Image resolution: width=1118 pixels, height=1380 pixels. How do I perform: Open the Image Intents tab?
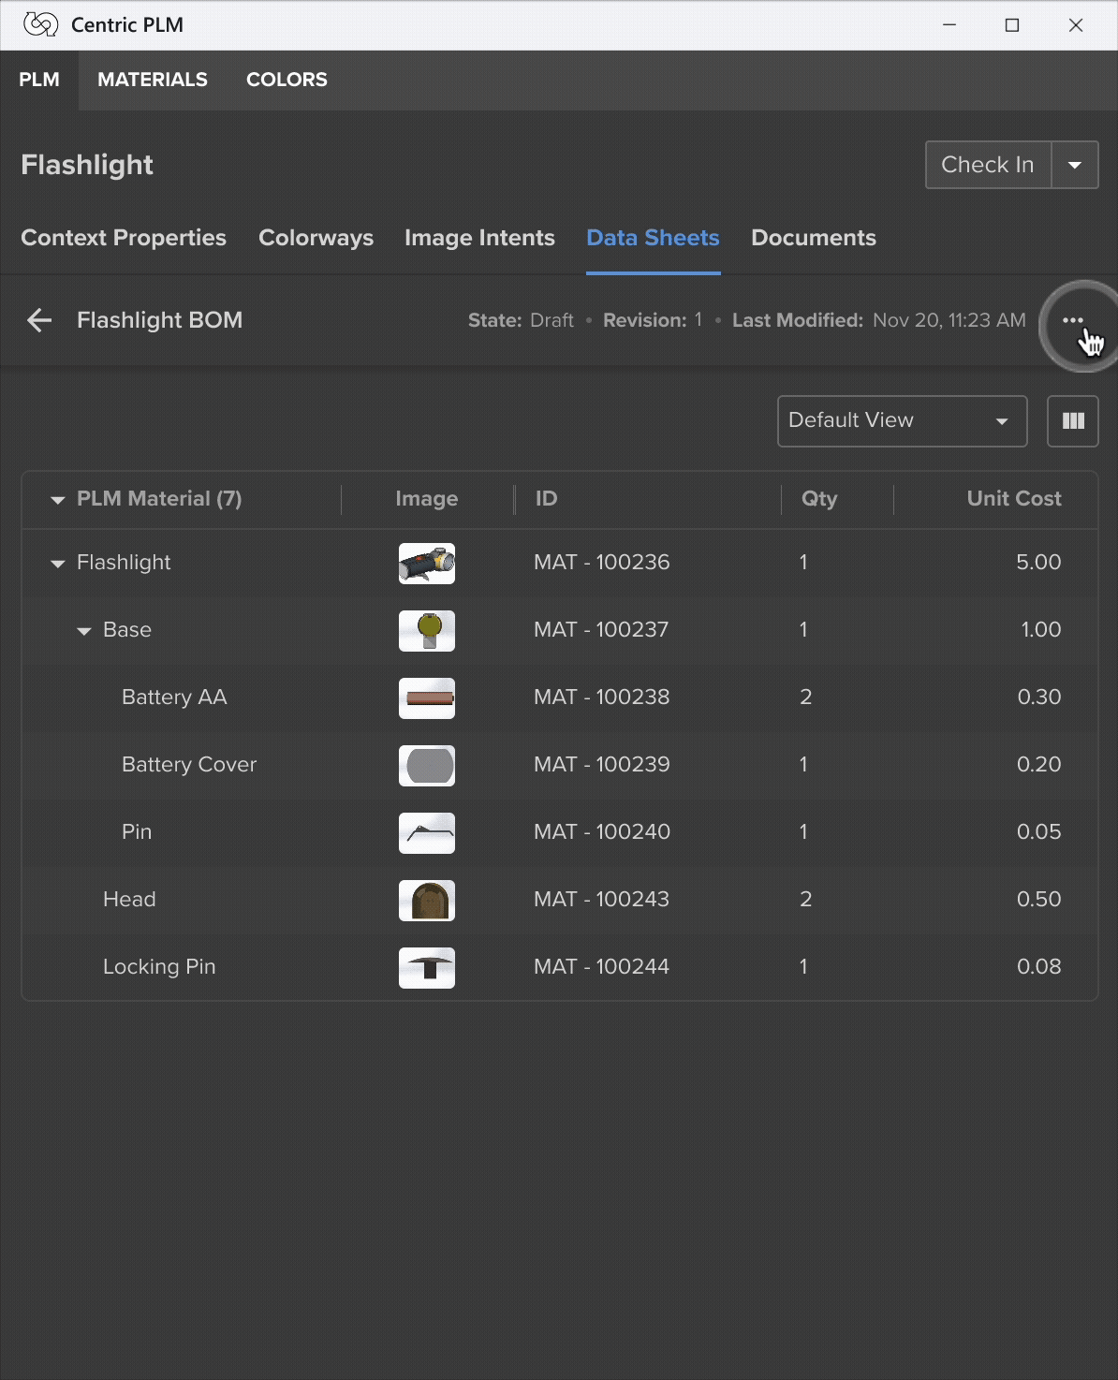479,238
